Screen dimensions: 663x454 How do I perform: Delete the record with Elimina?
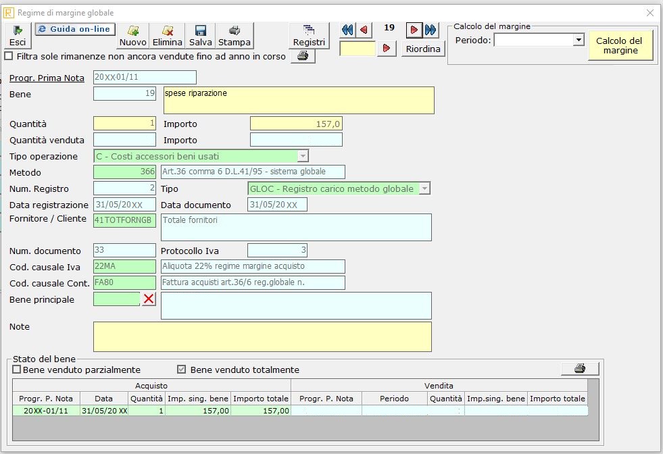(167, 35)
